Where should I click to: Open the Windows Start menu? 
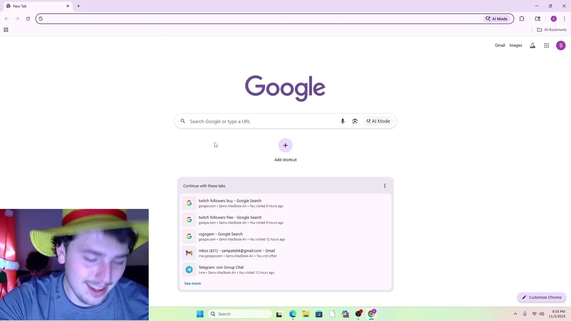point(200,314)
